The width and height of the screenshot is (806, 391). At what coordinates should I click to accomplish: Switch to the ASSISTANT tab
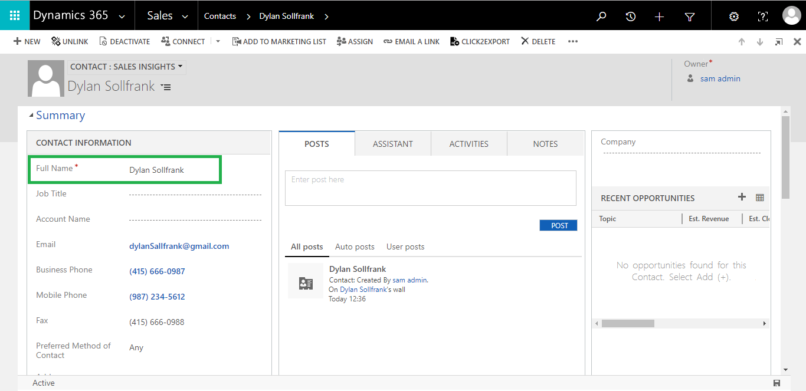[x=393, y=143]
